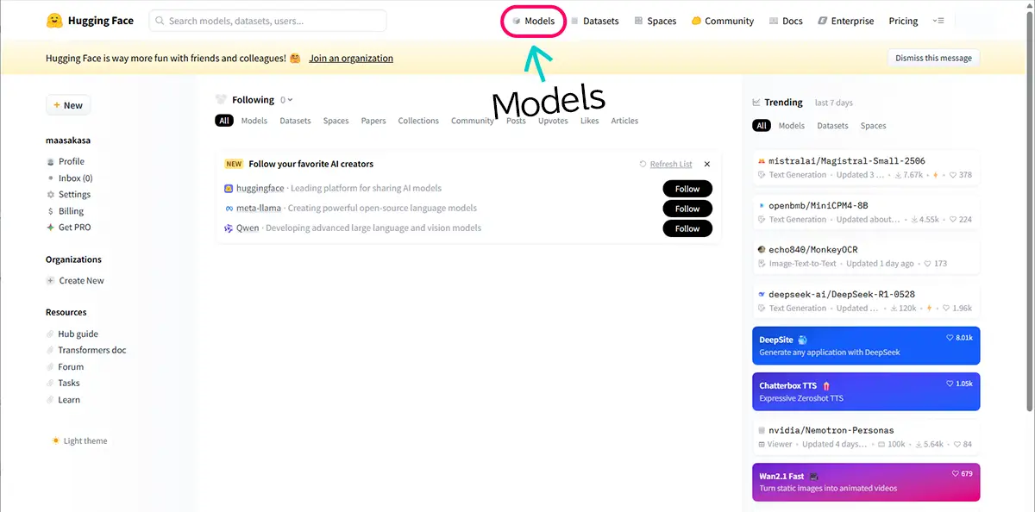1035x512 pixels.
Task: Select the Likes feed tab
Action: (x=590, y=121)
